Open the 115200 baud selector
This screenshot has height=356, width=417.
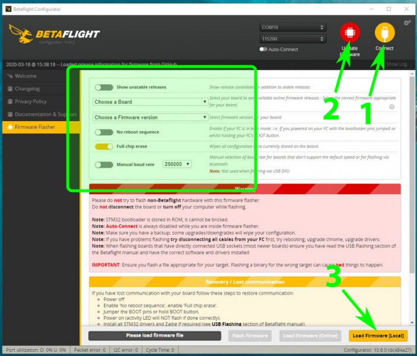(x=293, y=39)
